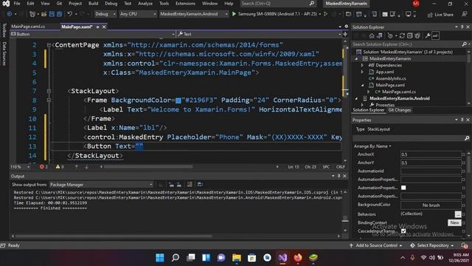The width and height of the screenshot is (472, 266).
Task: Click Start Without Debugging outline play icon
Action: pyautogui.click(x=326, y=14)
